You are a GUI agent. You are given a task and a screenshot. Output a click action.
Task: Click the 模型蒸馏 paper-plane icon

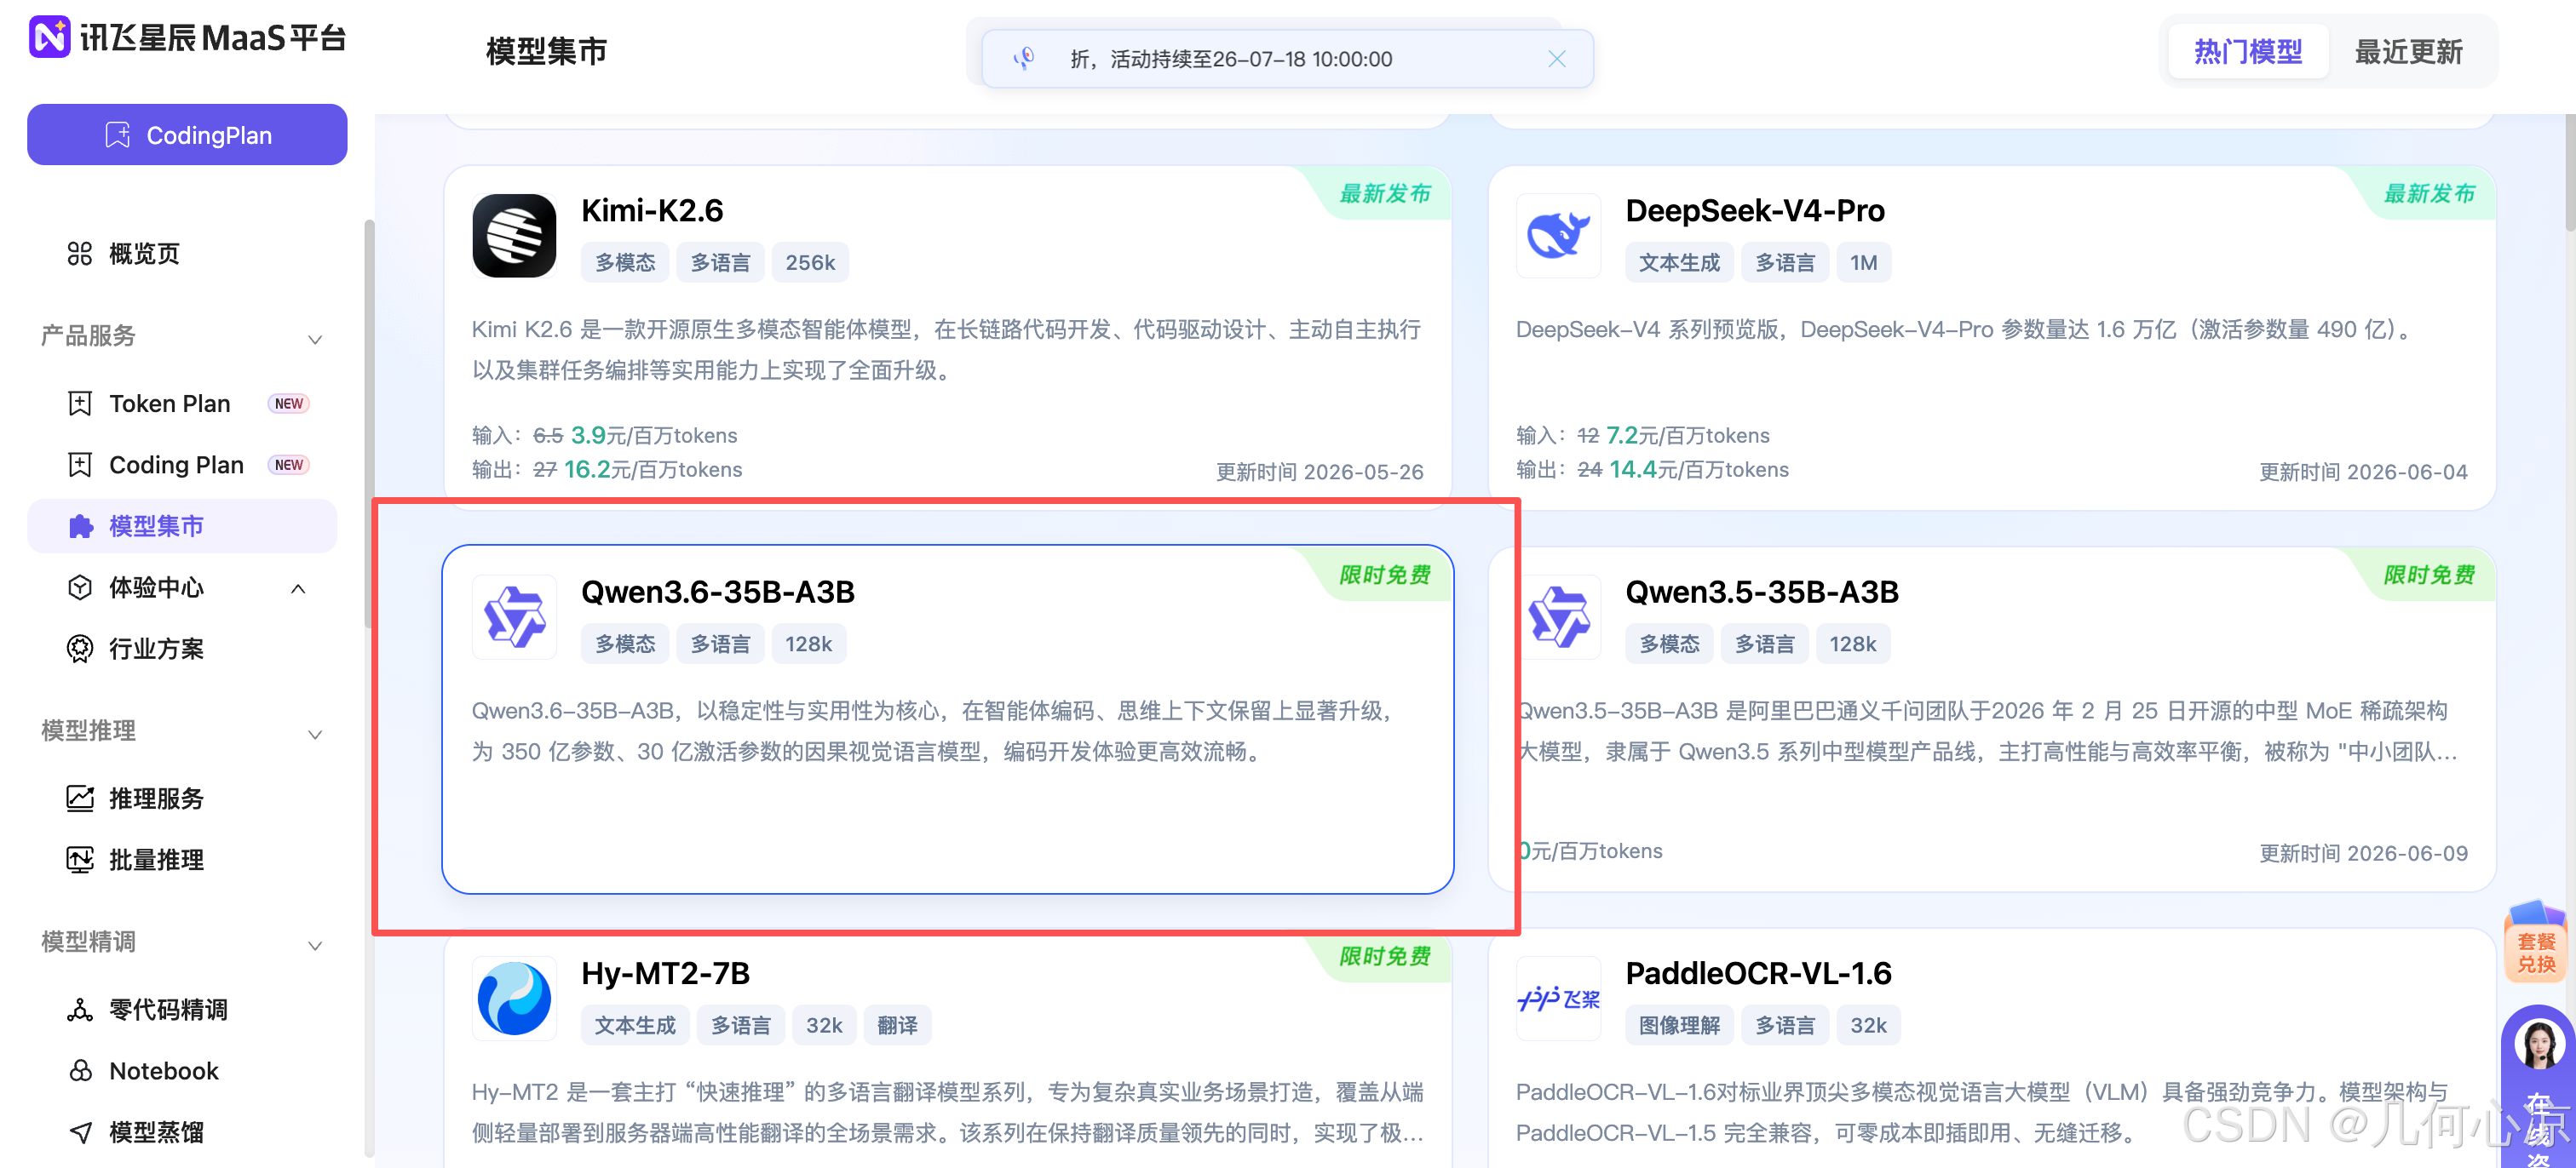point(80,1132)
